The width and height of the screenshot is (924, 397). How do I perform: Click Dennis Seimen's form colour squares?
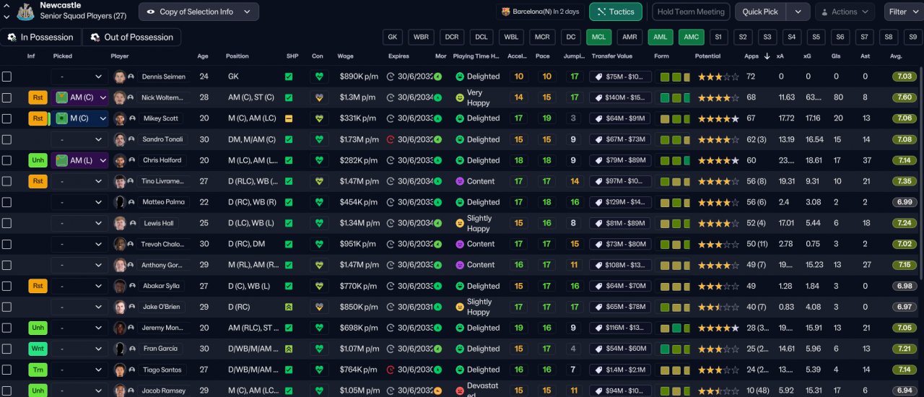pyautogui.click(x=674, y=77)
